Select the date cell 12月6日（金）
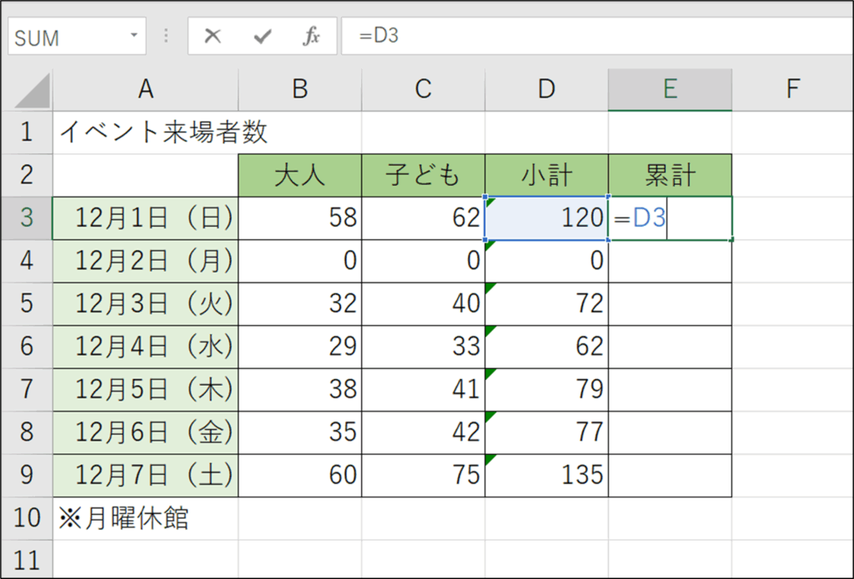 (x=145, y=432)
